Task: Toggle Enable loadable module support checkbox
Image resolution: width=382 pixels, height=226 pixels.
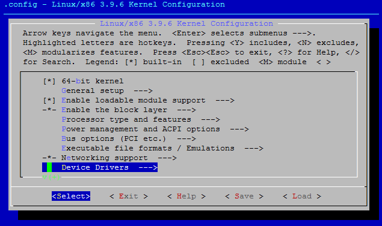Action: 49,100
